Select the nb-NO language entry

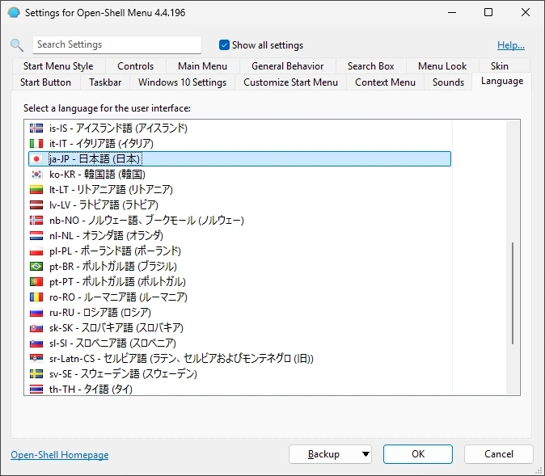click(240, 221)
